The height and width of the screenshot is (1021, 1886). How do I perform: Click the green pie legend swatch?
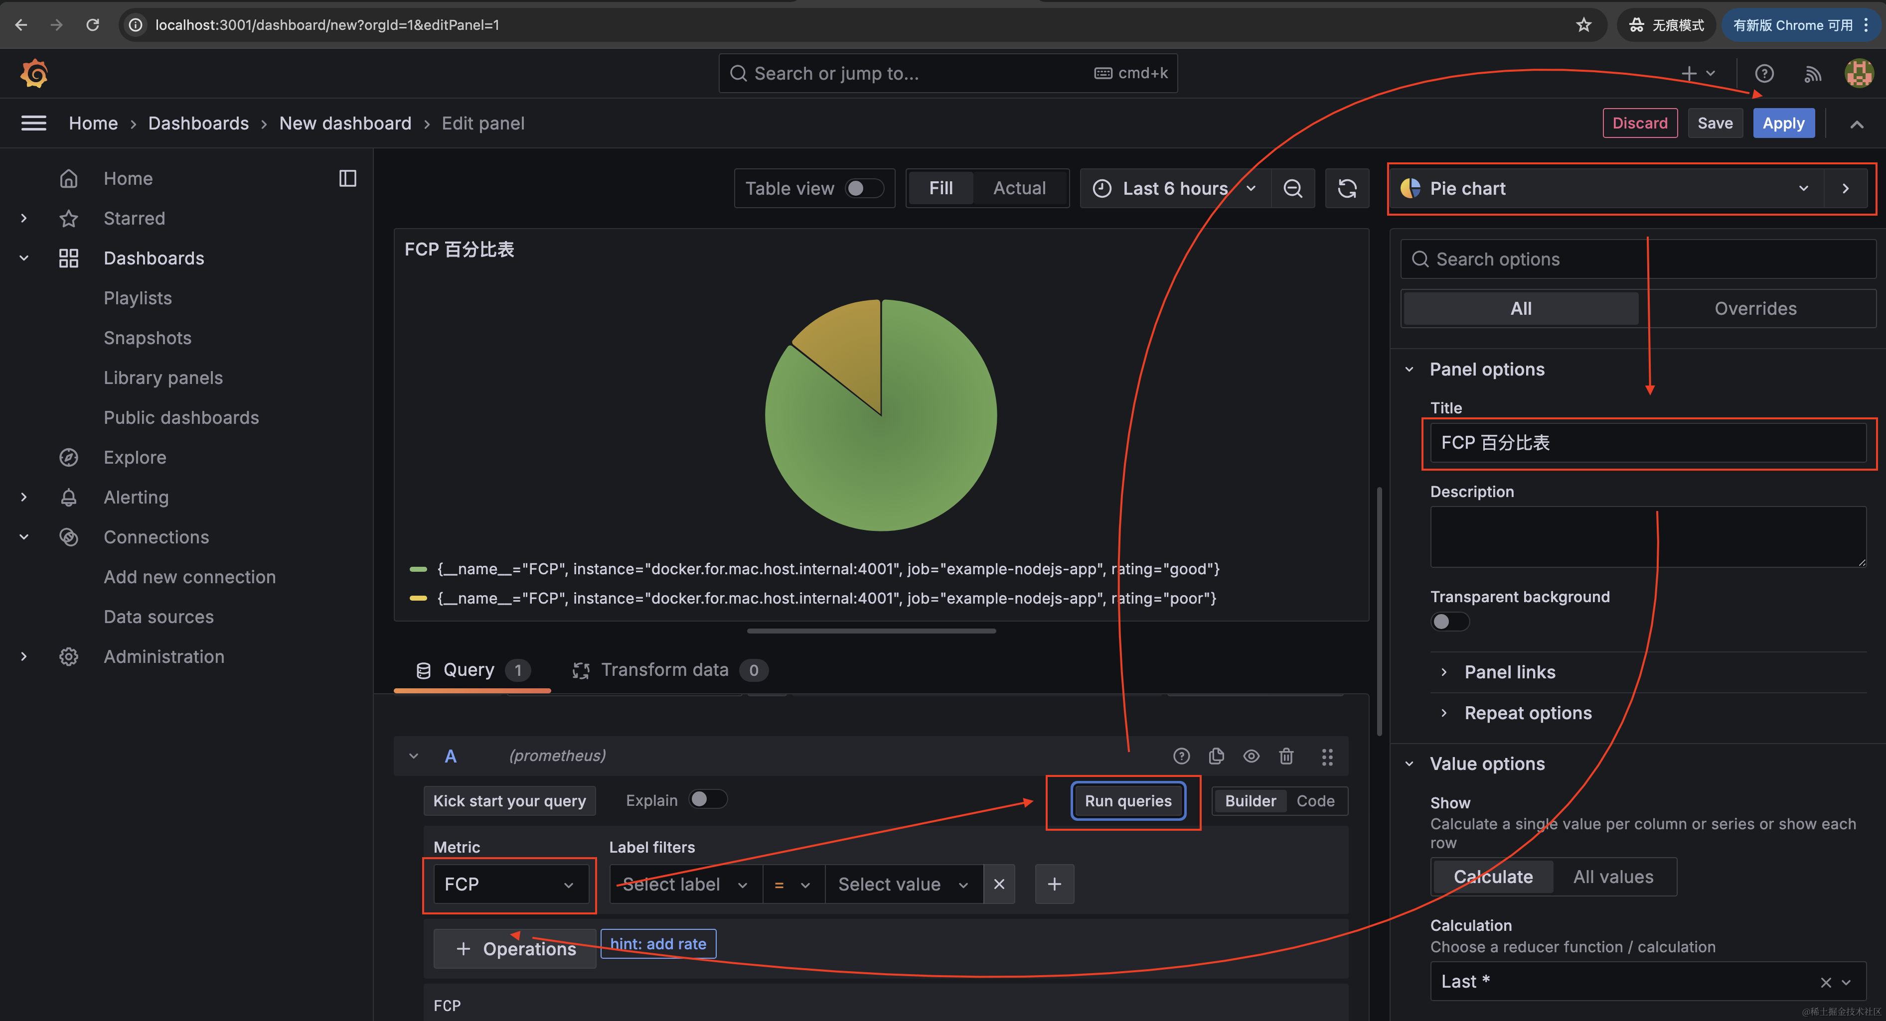418,569
